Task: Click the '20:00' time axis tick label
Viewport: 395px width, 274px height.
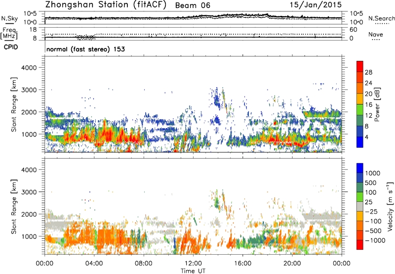Action: (292, 264)
